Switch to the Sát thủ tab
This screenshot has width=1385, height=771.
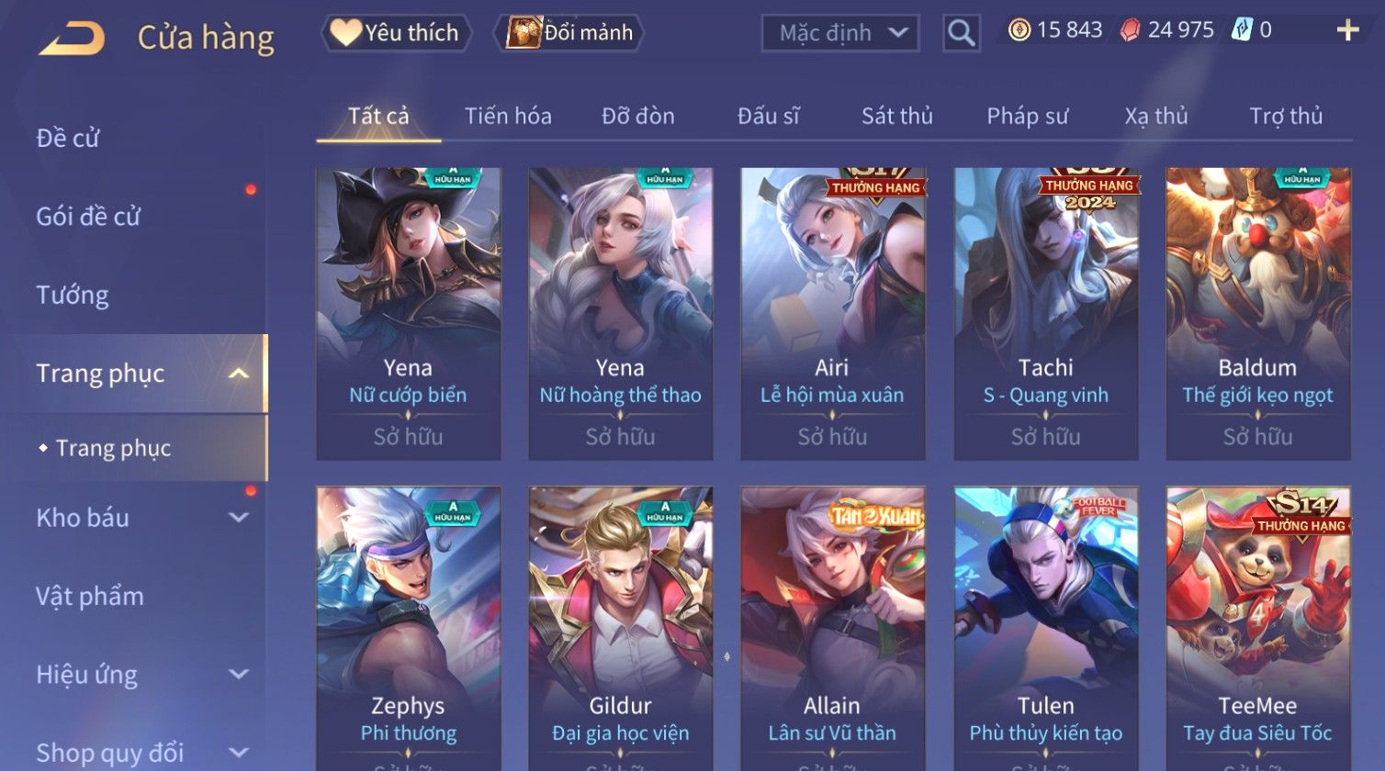(x=896, y=116)
